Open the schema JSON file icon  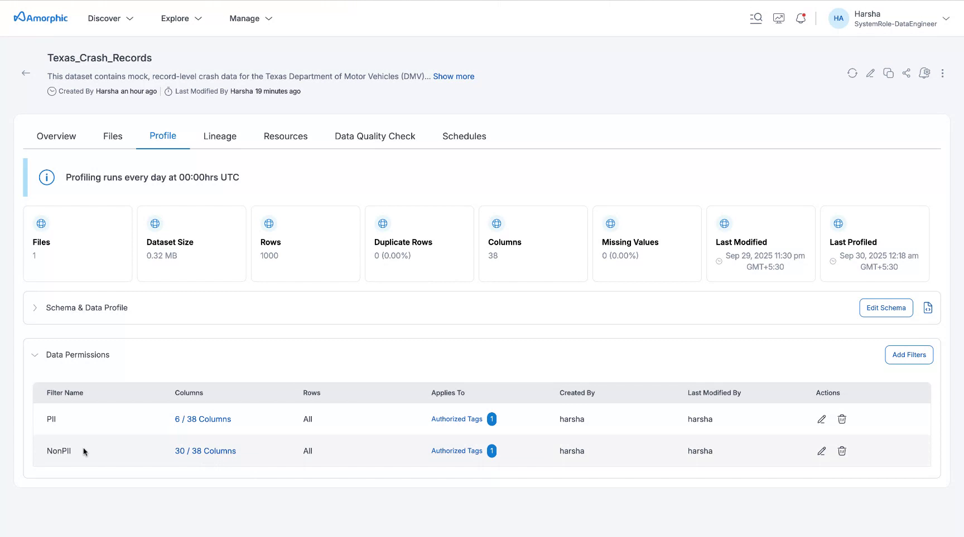[x=928, y=307]
